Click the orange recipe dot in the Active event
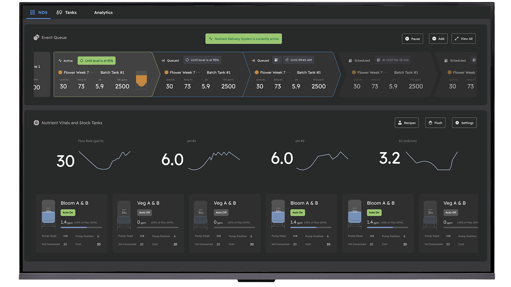511x287 pixels. click(60, 73)
